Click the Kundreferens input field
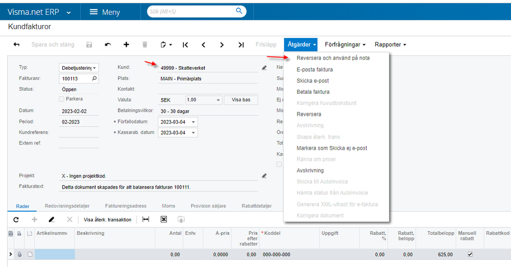Screen dimensions: 511x267 pyautogui.click(x=79, y=132)
